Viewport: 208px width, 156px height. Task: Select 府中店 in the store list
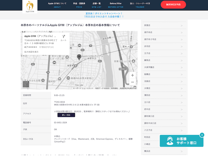(x=164, y=109)
